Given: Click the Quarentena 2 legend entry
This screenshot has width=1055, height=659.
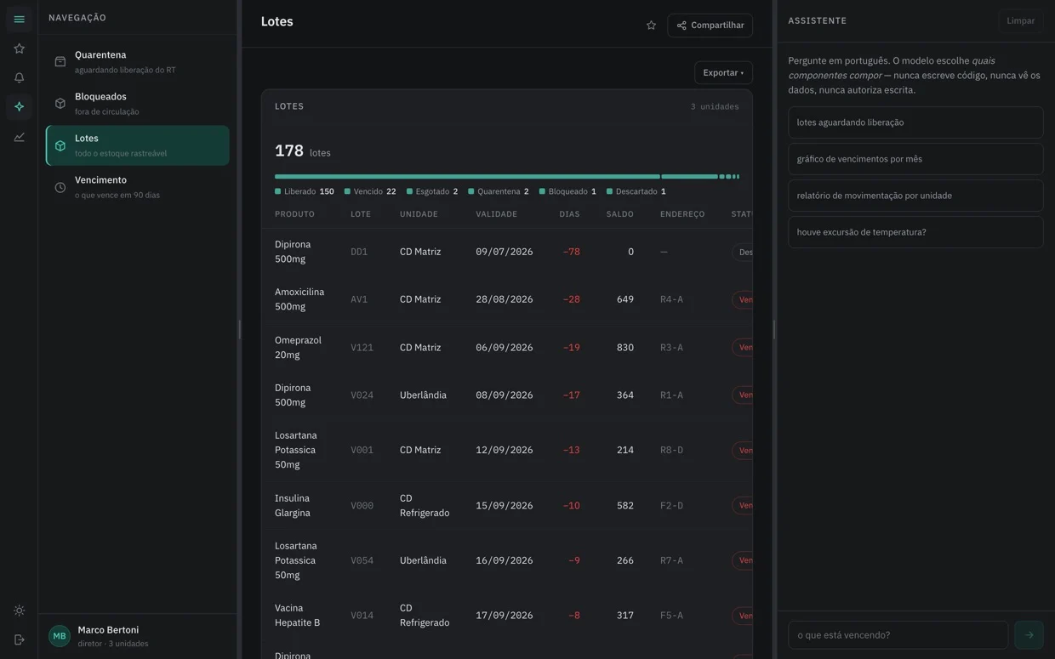Looking at the screenshot, I should click(499, 191).
